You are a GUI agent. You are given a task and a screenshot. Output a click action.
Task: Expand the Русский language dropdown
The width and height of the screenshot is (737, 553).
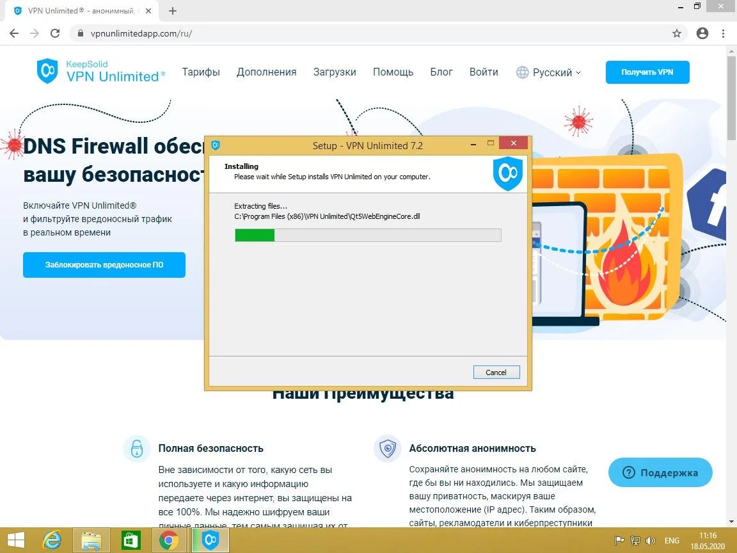(x=549, y=72)
